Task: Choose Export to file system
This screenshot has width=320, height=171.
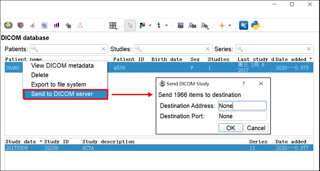Action: tap(59, 85)
